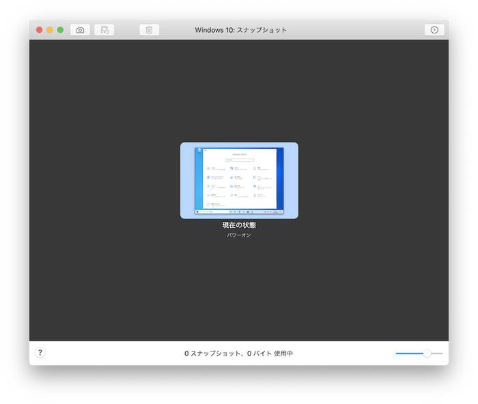Close the snapshot window with red button

click(x=40, y=30)
